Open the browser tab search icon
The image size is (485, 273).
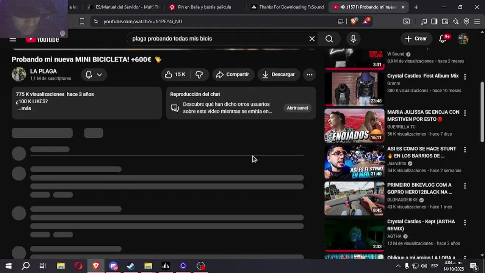(x=406, y=22)
